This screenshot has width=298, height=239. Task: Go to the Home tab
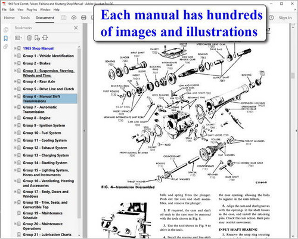[9, 18]
